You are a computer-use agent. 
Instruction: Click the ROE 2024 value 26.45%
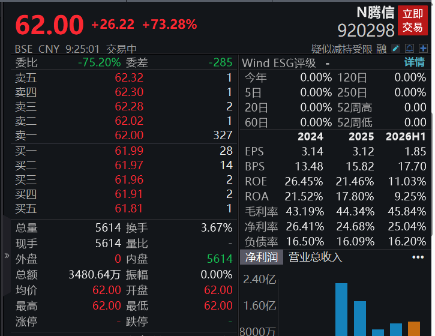click(x=304, y=181)
